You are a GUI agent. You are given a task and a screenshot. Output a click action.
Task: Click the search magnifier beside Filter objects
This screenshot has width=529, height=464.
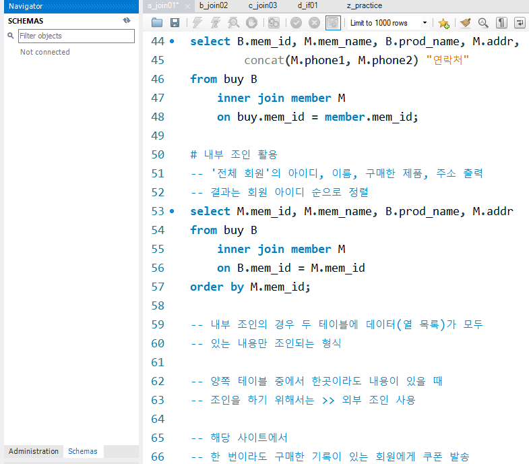point(11,36)
